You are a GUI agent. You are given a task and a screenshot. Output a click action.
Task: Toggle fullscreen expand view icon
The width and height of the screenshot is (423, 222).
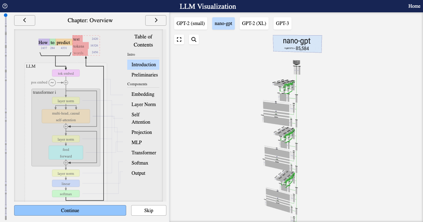179,39
